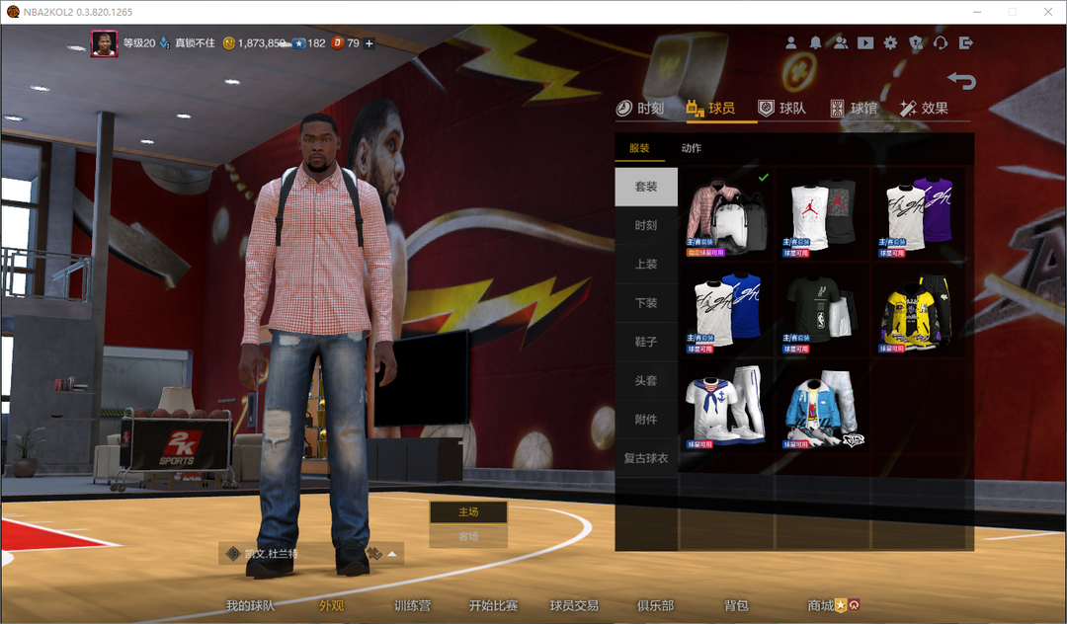
Task: Choose the 下装 category
Action: pyautogui.click(x=646, y=302)
